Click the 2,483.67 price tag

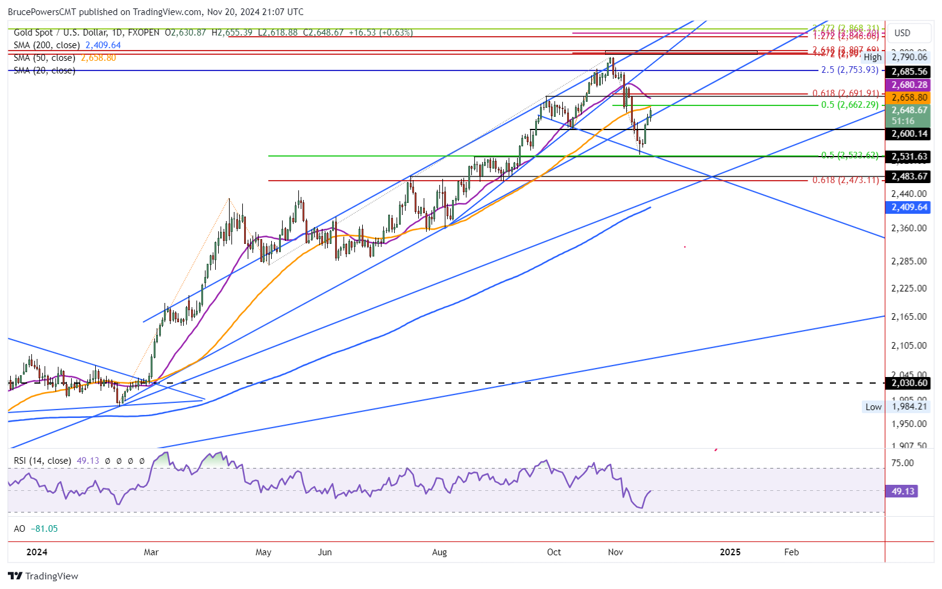909,176
